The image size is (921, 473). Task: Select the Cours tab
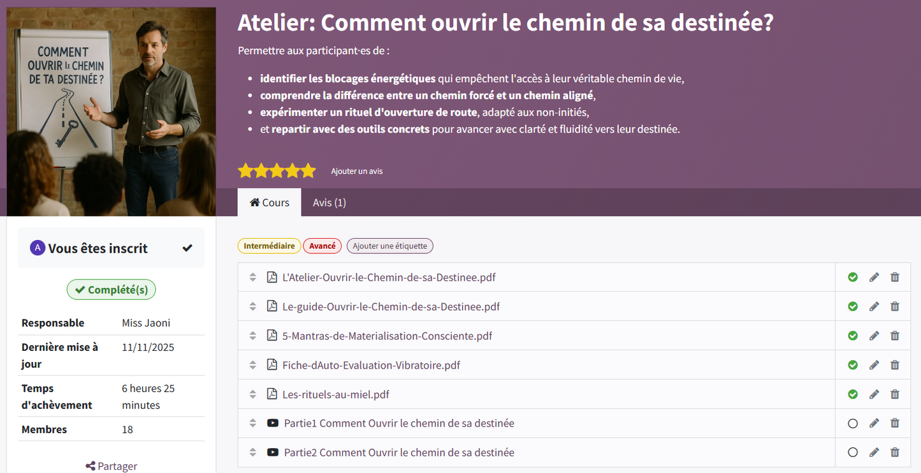pyautogui.click(x=269, y=202)
